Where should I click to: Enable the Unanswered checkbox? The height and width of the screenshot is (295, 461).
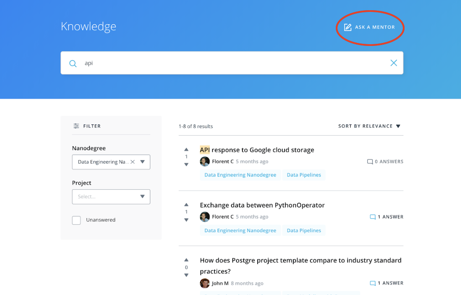[76, 220]
